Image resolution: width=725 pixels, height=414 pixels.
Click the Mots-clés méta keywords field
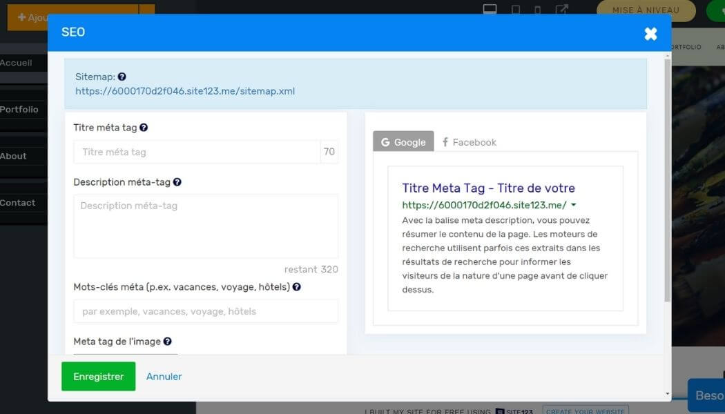(206, 311)
